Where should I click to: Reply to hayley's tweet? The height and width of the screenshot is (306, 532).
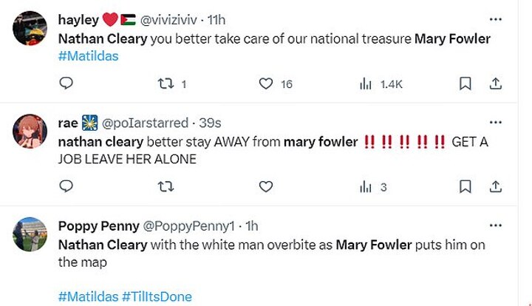click(x=66, y=84)
